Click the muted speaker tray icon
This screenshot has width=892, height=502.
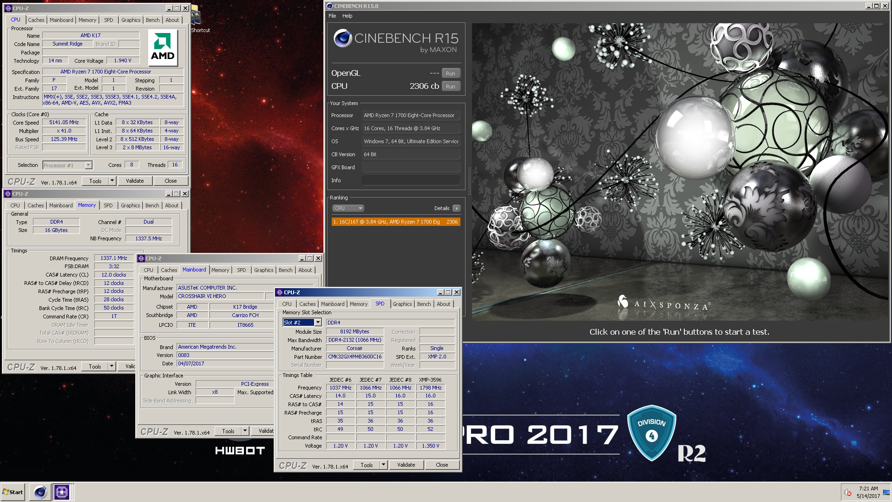click(847, 492)
